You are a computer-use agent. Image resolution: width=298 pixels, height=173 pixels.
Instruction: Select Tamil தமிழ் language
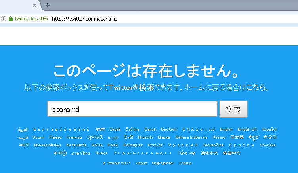click(60, 153)
